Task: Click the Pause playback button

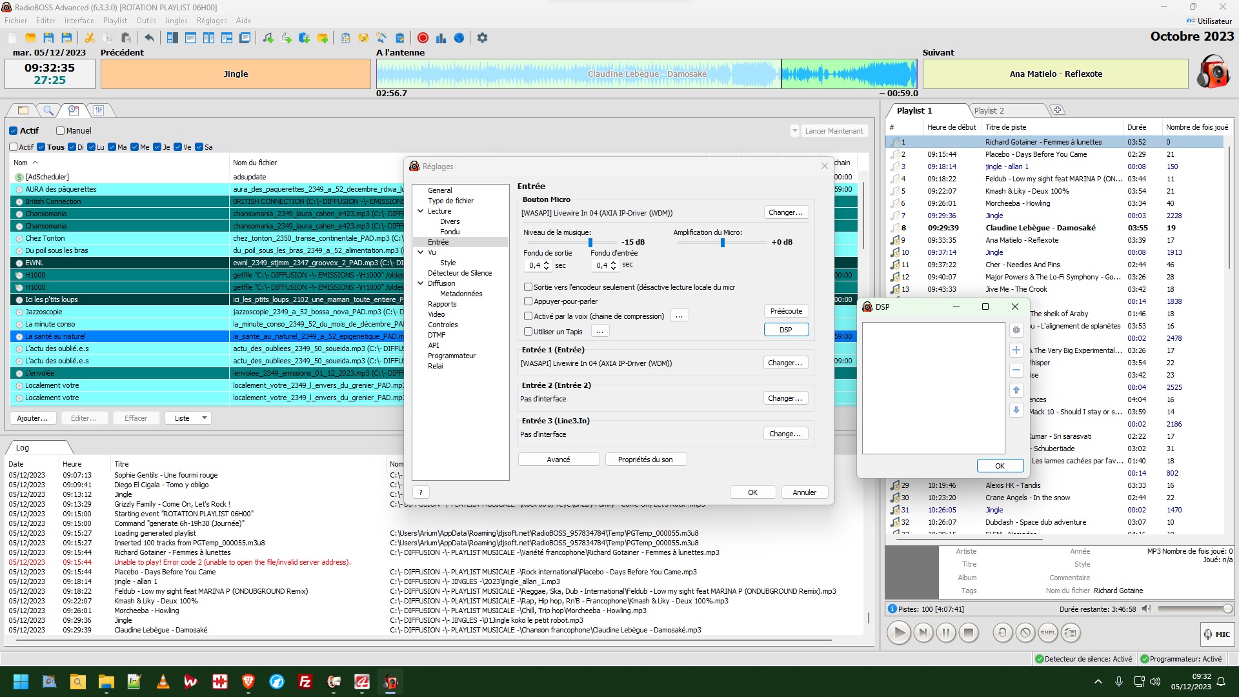Action: [945, 633]
